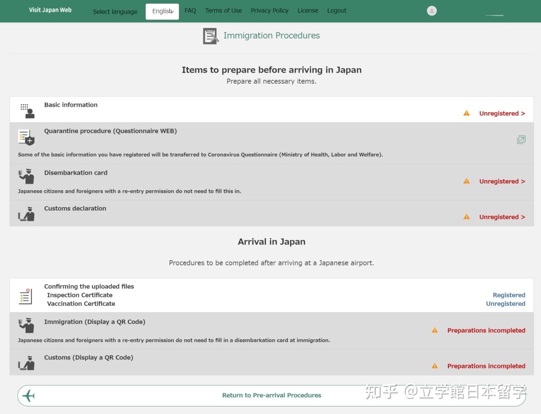Viewport: 541px width, 414px height.
Task: Click the warning triangle beside Basic information
Action: (x=466, y=113)
